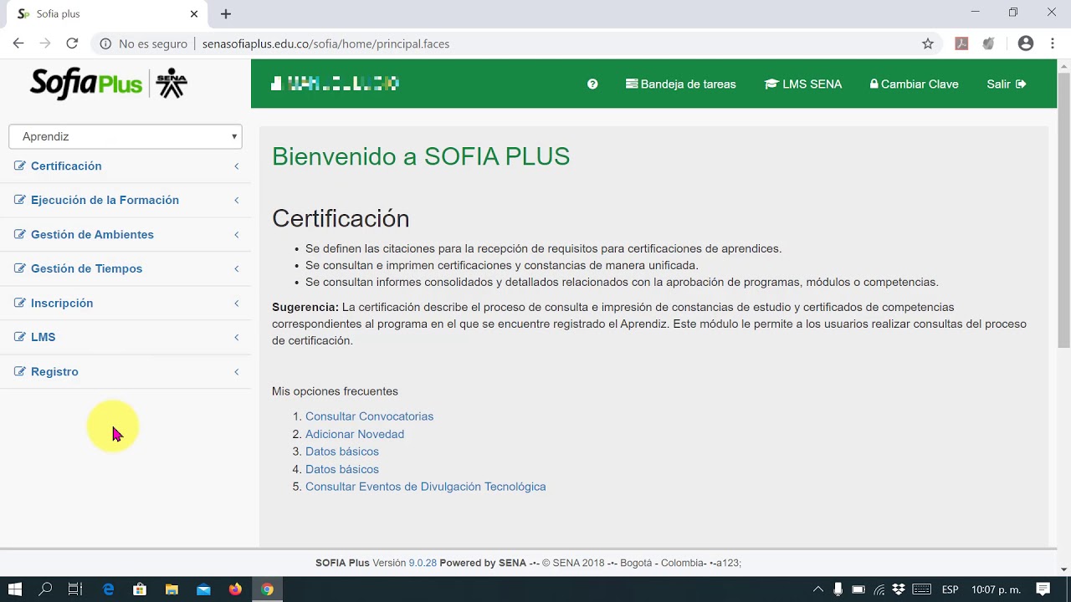Click chevron next to Registro
The height and width of the screenshot is (602, 1071).
pos(237,371)
